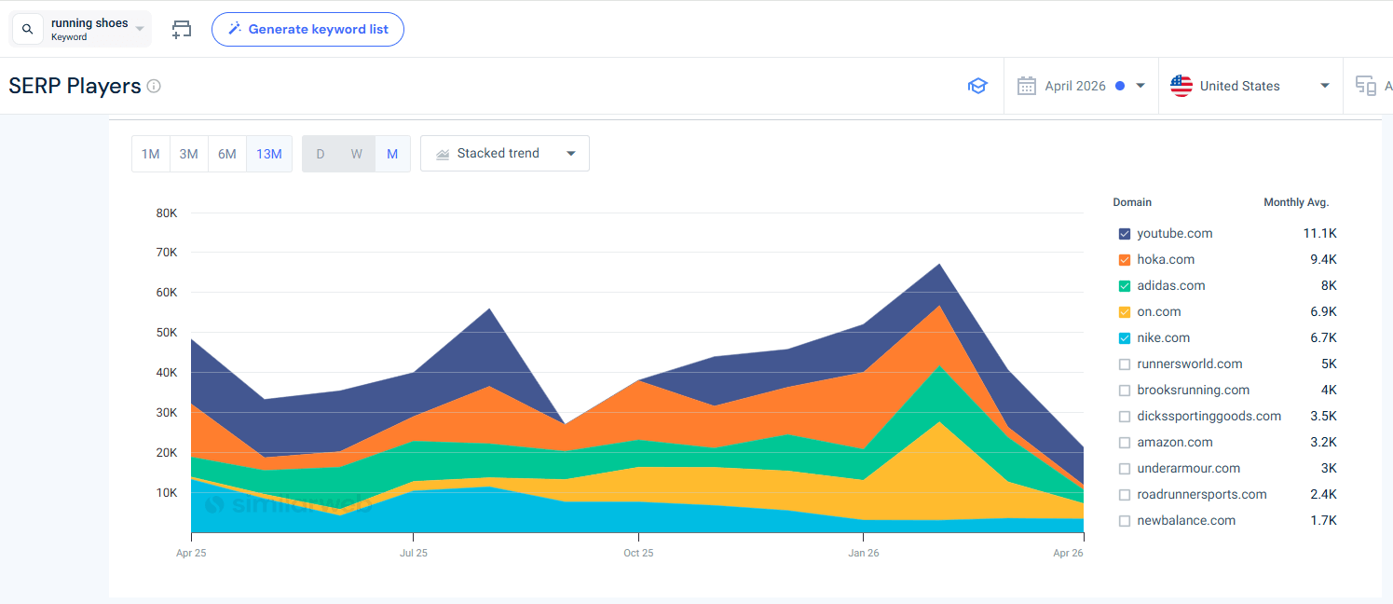Uncheck nike.com domain

(x=1125, y=338)
